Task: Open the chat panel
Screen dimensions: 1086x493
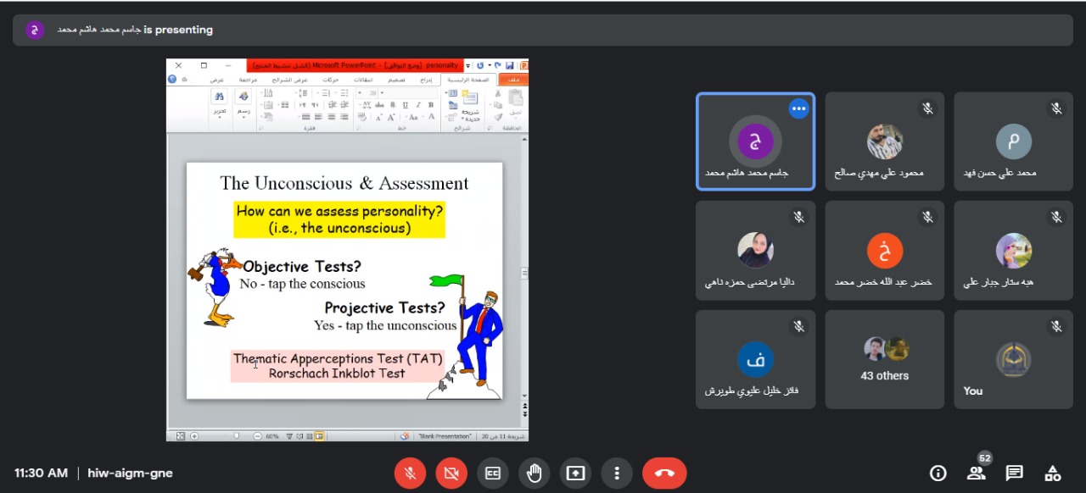Action: coord(1014,473)
